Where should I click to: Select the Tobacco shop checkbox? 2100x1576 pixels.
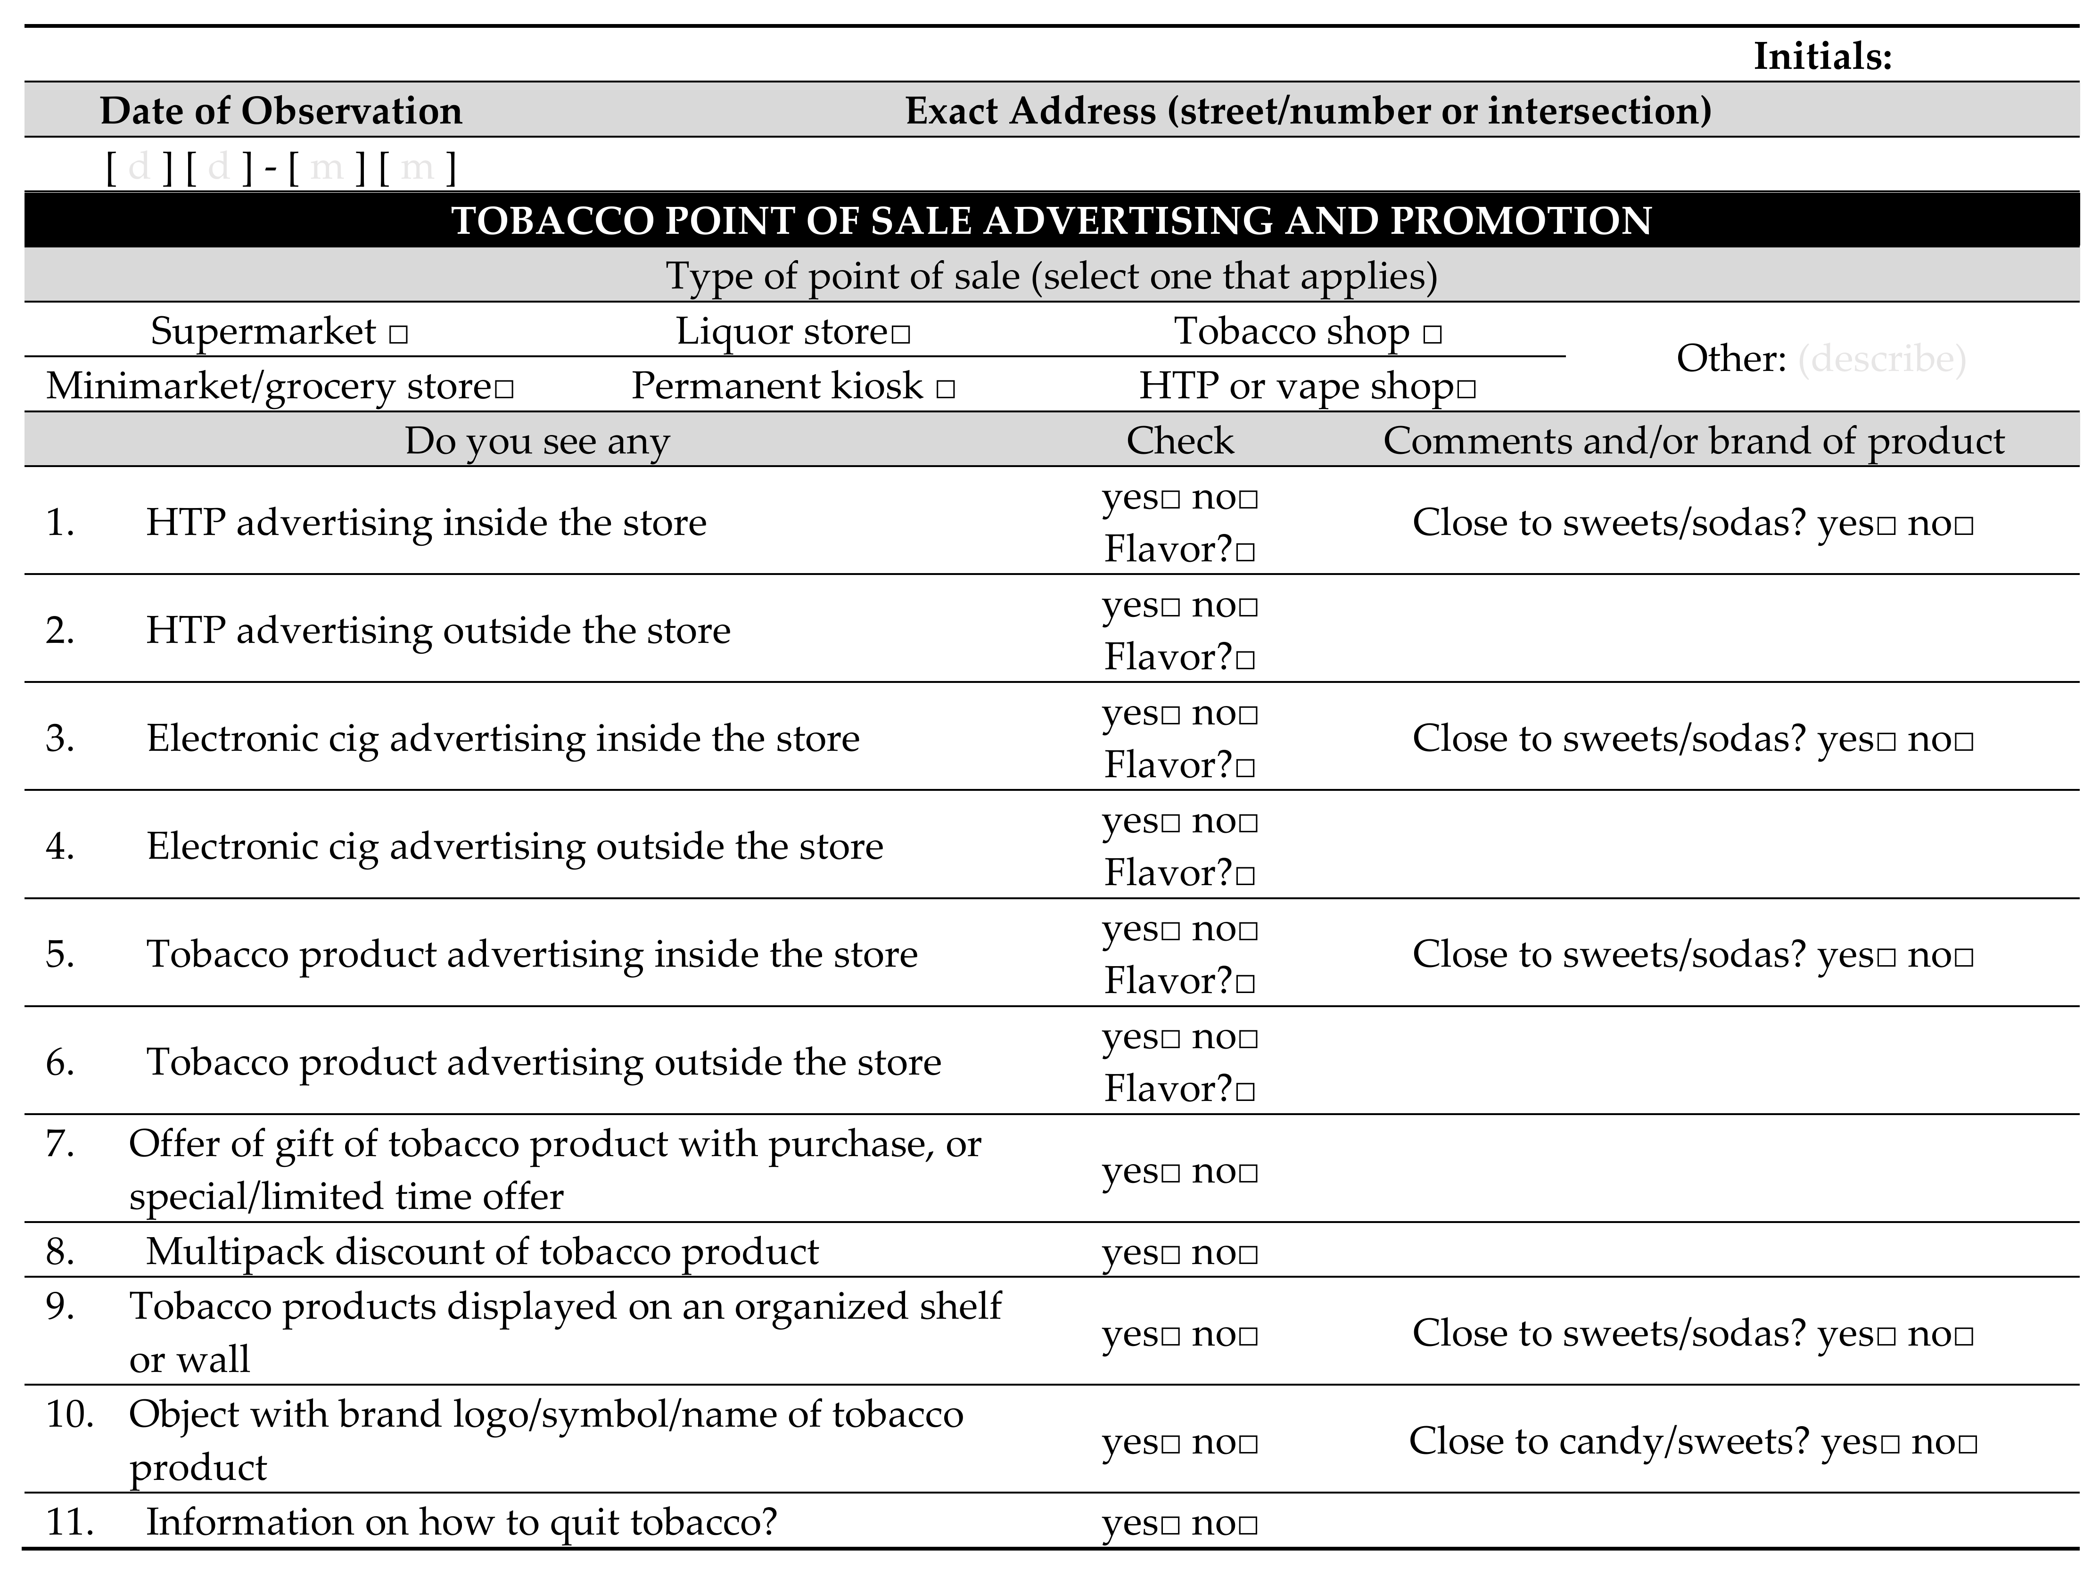coord(1433,335)
